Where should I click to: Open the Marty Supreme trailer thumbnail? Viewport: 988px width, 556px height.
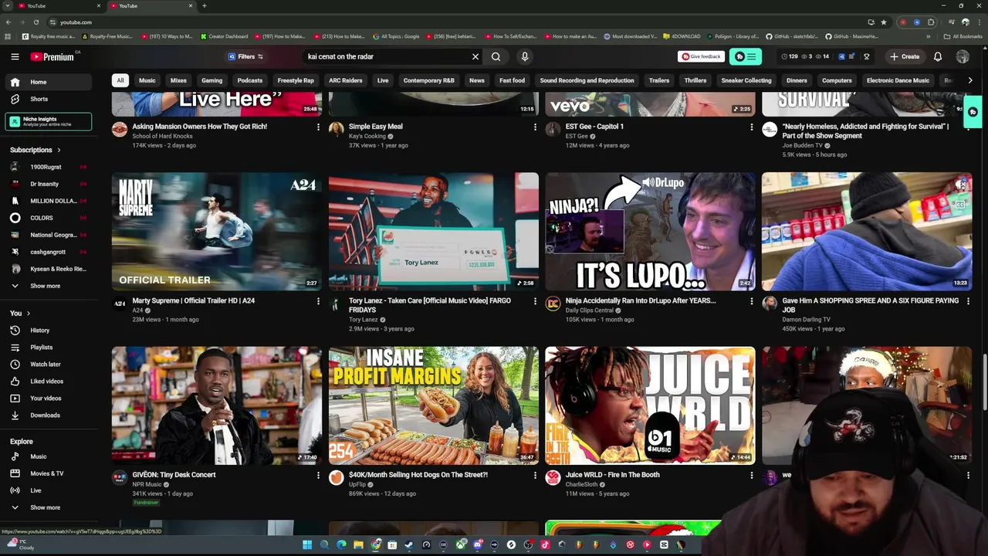217,232
